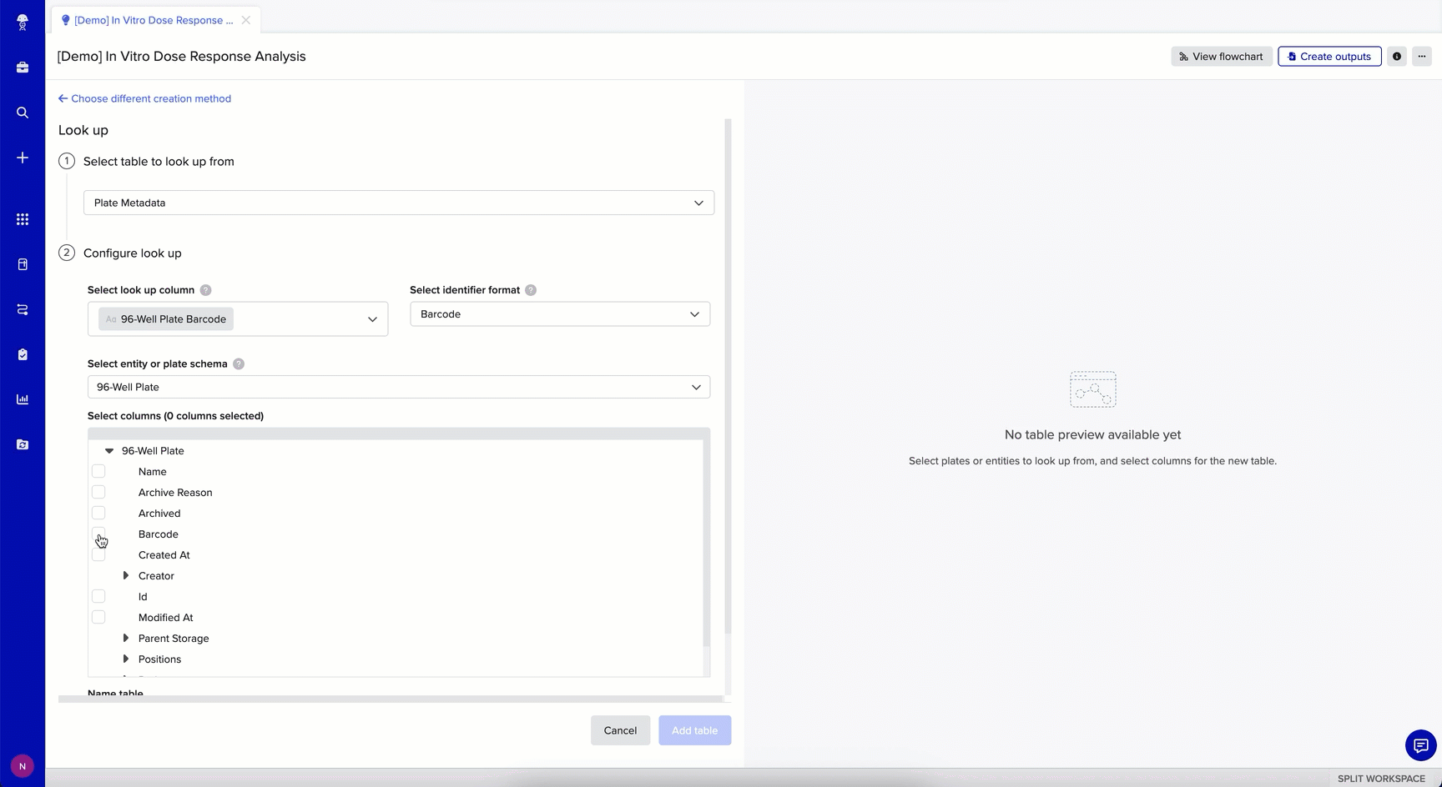Image resolution: width=1442 pixels, height=787 pixels.
Task: Click the briefcase projects icon in sidebar
Action: click(23, 68)
